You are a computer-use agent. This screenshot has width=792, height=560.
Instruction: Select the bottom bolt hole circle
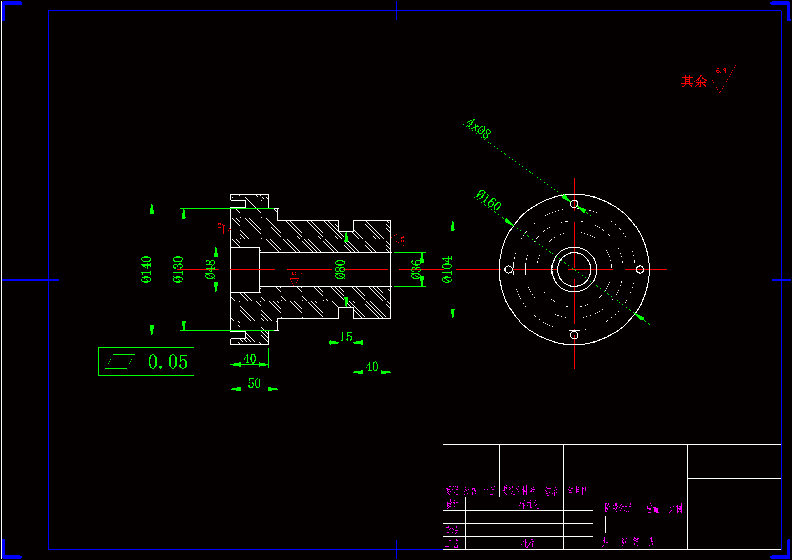[574, 335]
